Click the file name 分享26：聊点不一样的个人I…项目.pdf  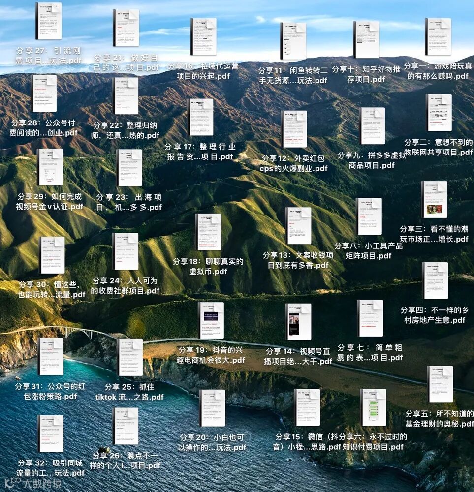coord(125,461)
